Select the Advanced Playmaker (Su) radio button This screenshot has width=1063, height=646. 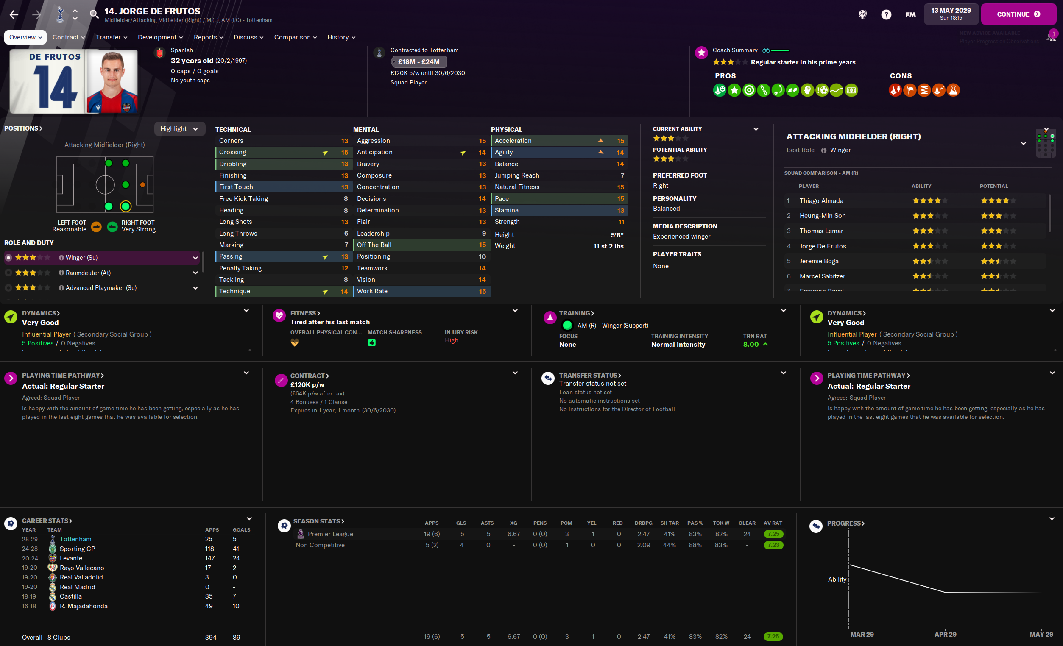(8, 288)
